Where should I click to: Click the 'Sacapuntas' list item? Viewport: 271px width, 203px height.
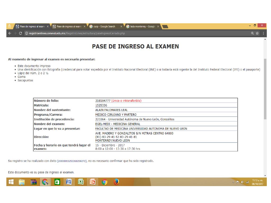point(25,80)
